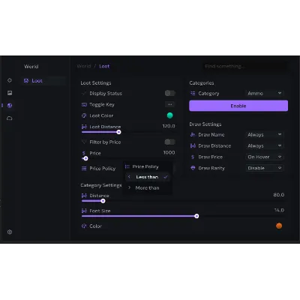Open the Draw Rarity dropdown set to Disable
300x300 pixels.
[265, 168]
